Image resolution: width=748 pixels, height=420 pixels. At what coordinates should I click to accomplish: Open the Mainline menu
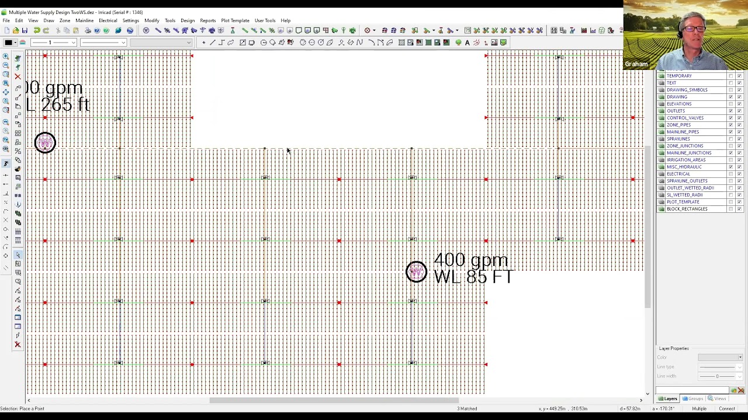84,20
